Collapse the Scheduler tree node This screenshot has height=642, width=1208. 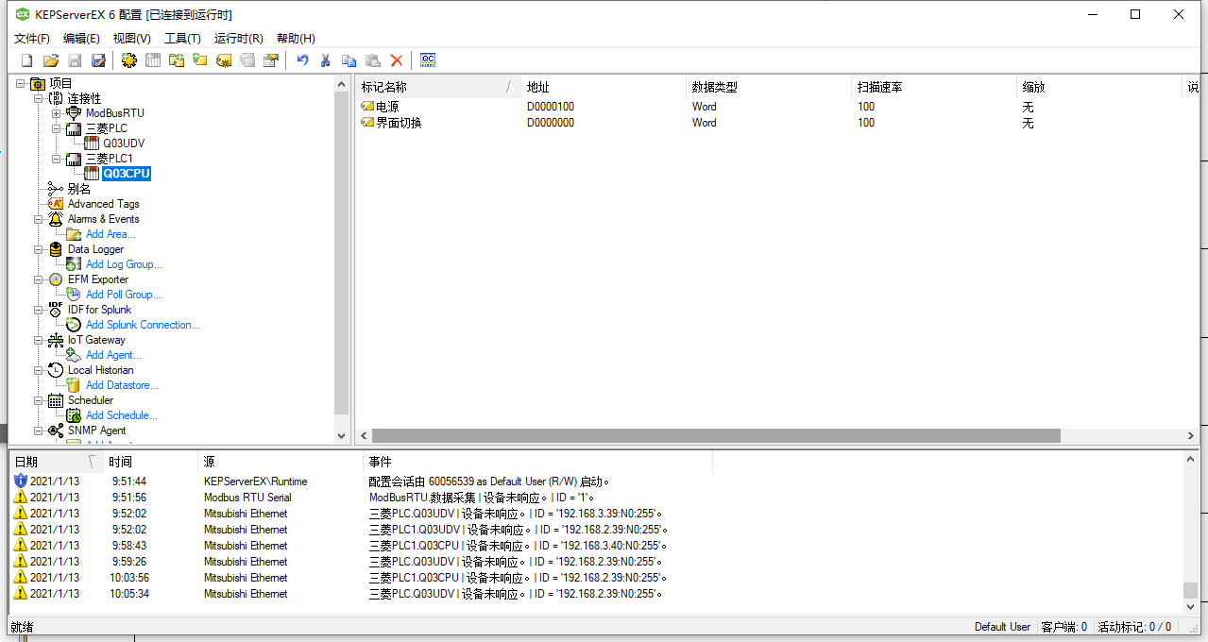[39, 400]
